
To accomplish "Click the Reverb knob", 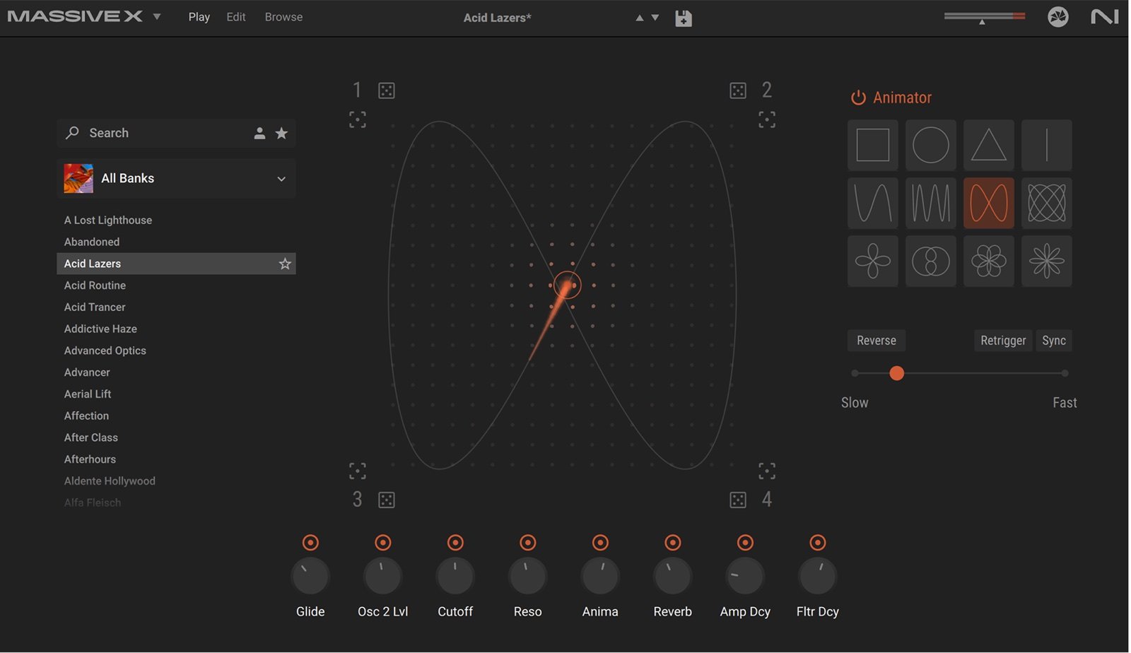I will (x=672, y=576).
